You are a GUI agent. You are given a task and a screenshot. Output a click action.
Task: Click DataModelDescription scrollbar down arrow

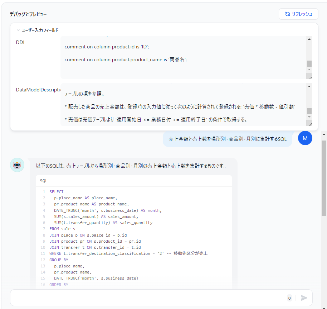309,117
